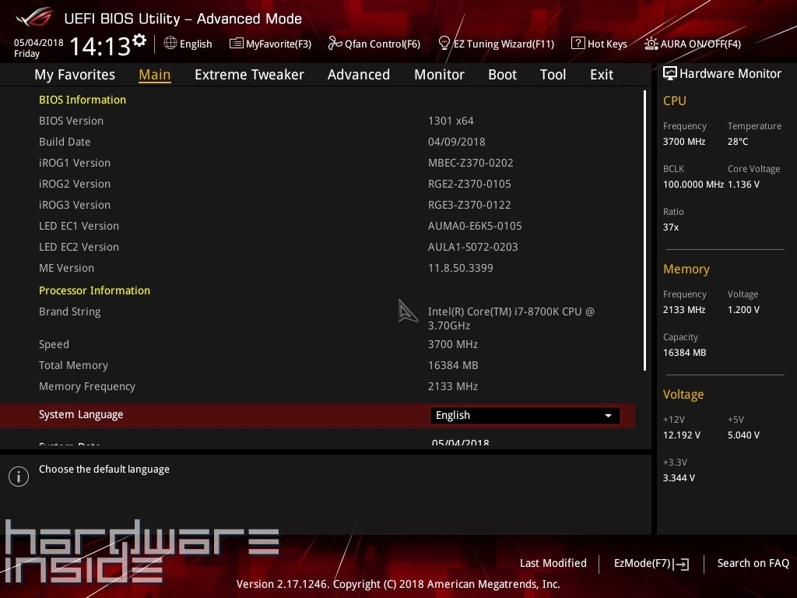Click the EZ Tuning Wizard lightbulb icon

click(x=444, y=44)
